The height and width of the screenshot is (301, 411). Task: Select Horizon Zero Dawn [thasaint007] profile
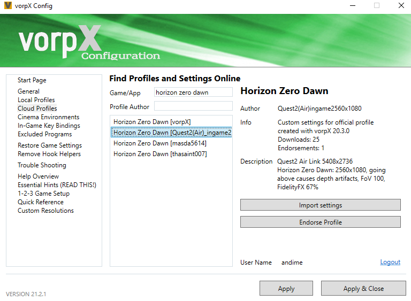click(171, 154)
